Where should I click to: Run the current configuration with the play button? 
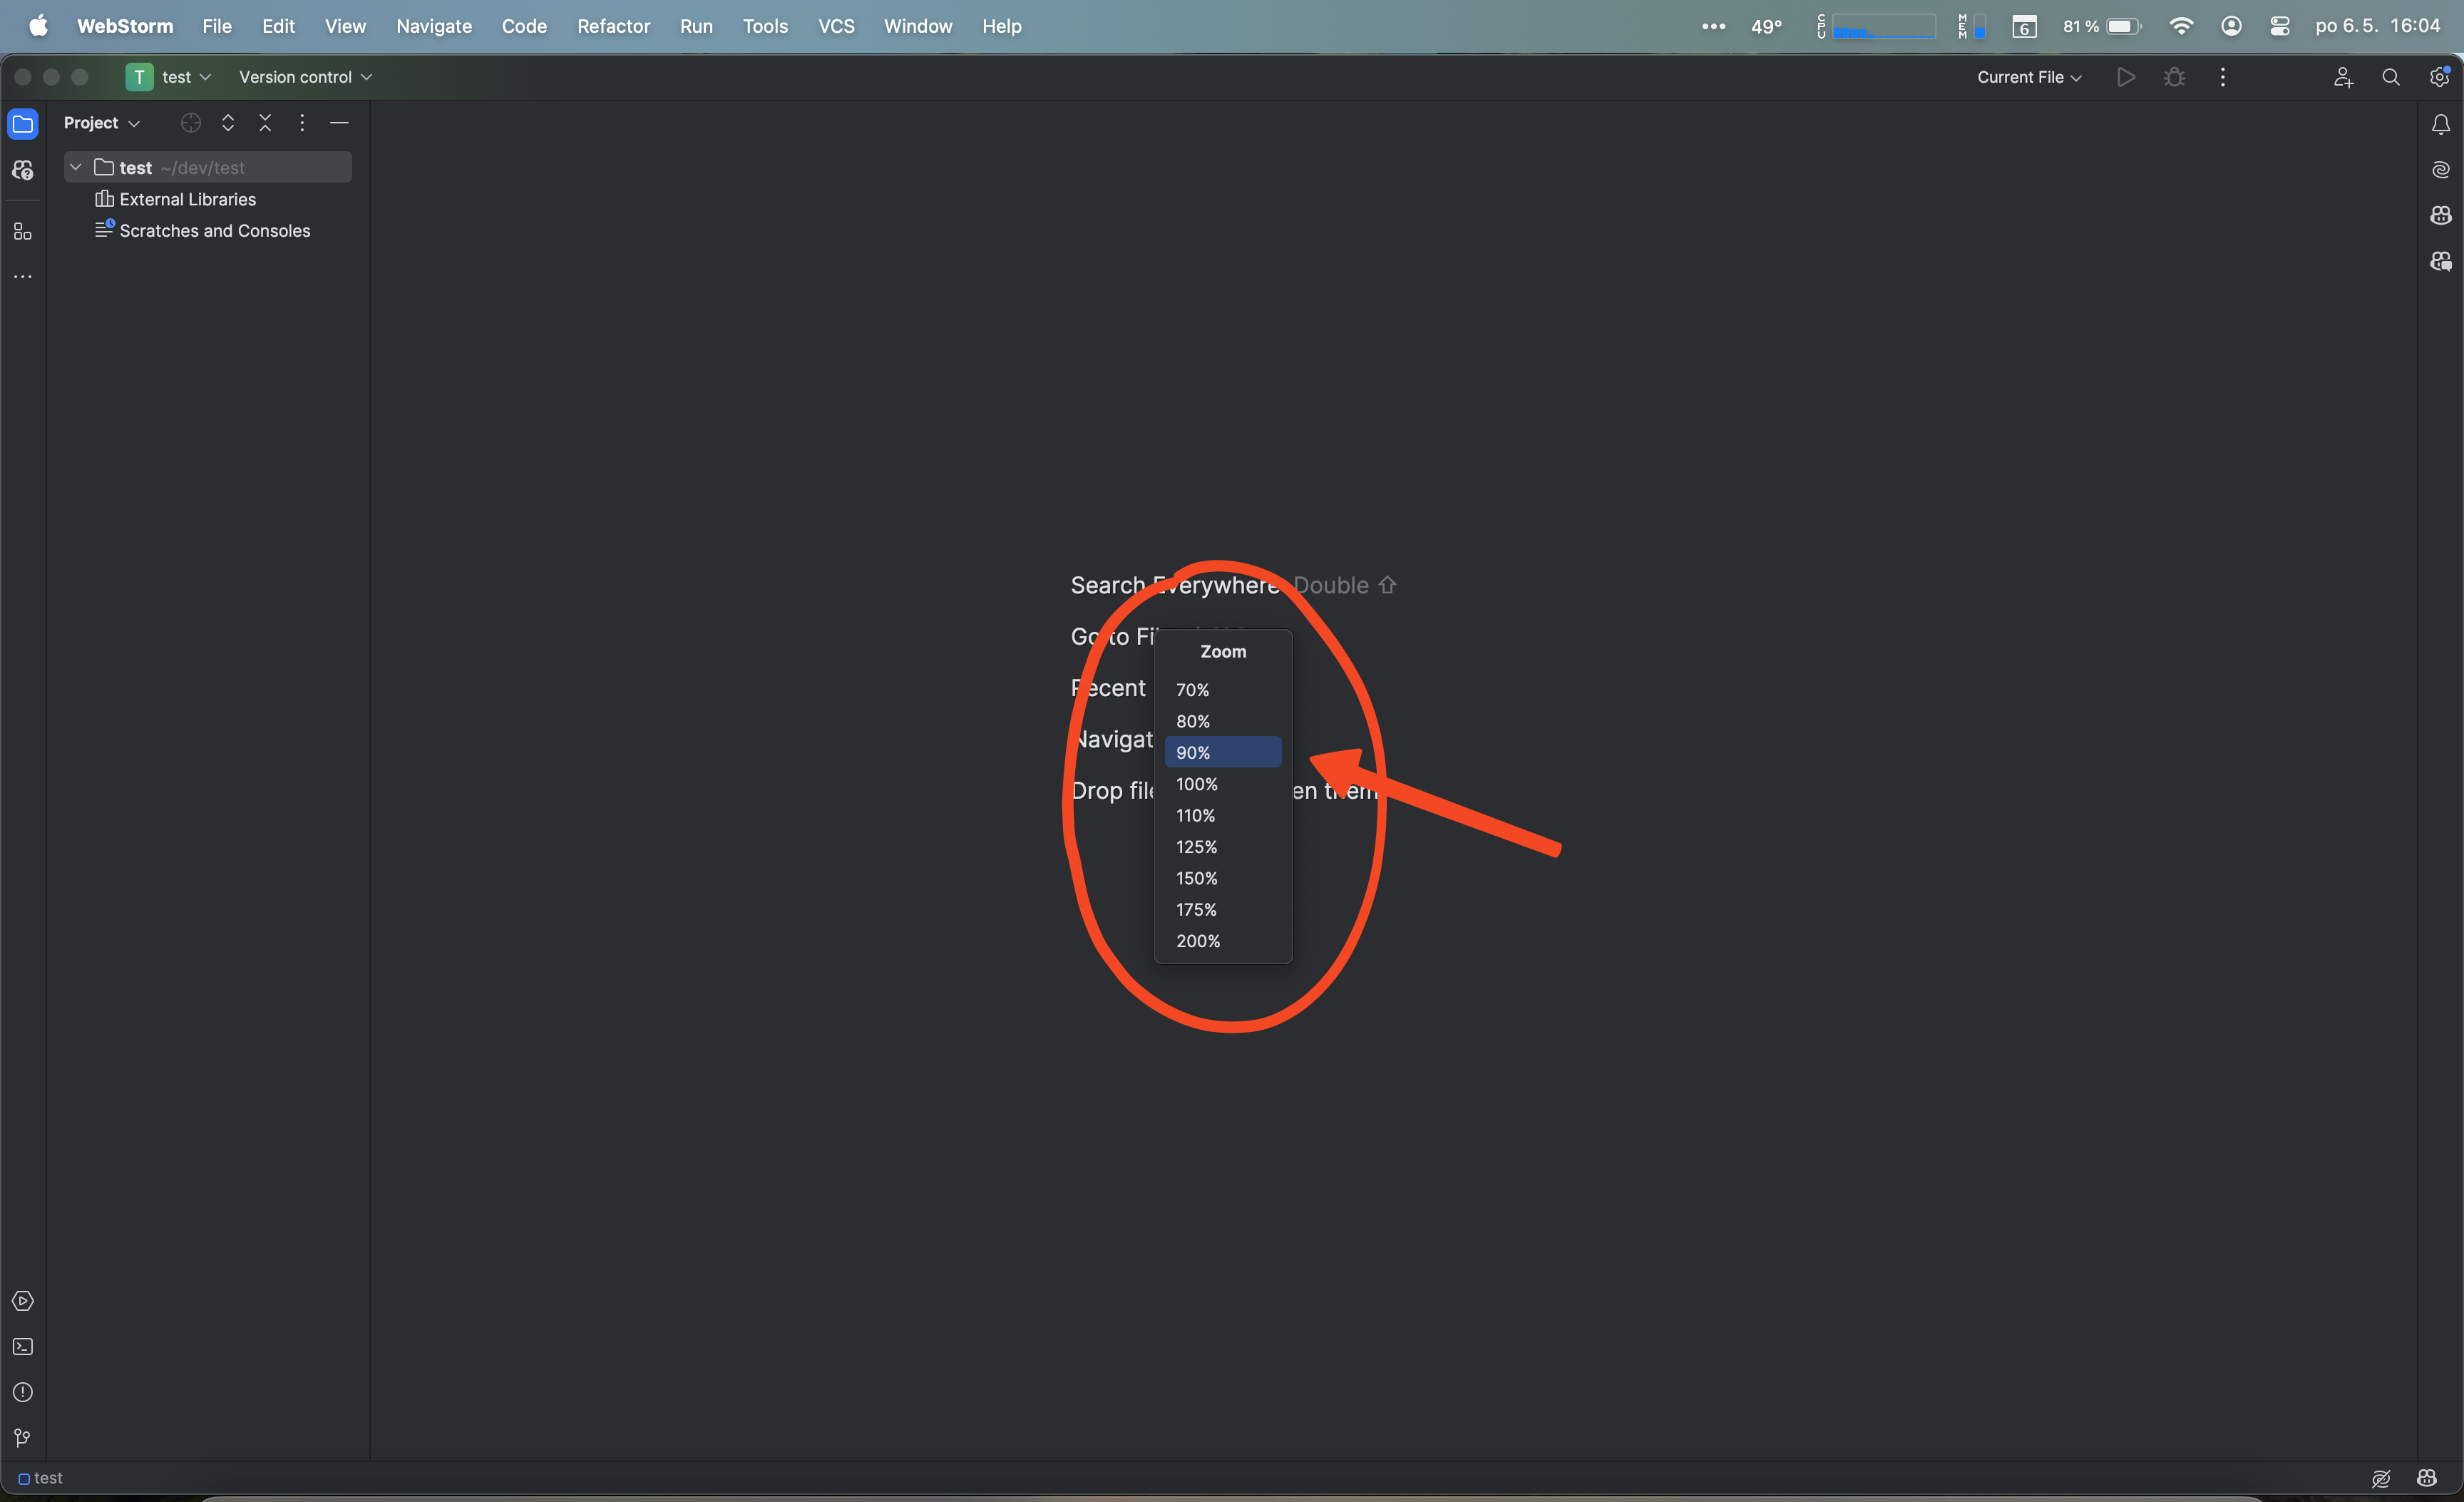pos(2125,77)
